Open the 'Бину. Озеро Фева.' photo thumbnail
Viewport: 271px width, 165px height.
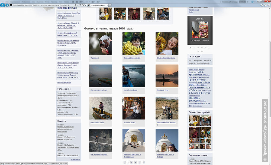(x=134, y=76)
